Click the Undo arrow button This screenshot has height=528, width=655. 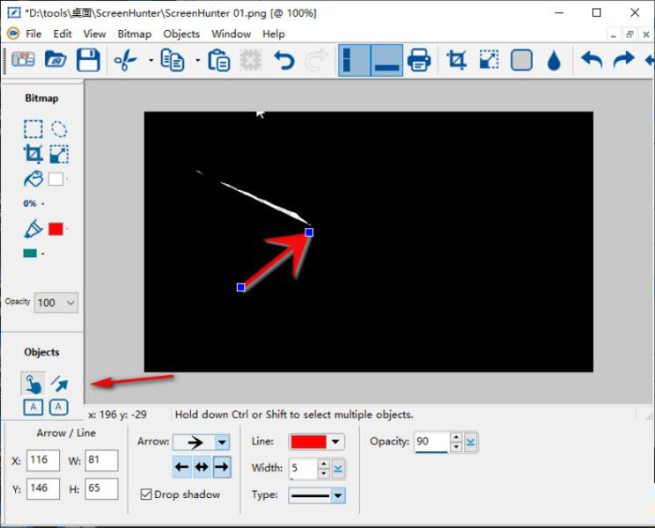(x=283, y=60)
